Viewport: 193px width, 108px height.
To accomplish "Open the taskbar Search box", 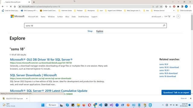I will coord(52,105).
